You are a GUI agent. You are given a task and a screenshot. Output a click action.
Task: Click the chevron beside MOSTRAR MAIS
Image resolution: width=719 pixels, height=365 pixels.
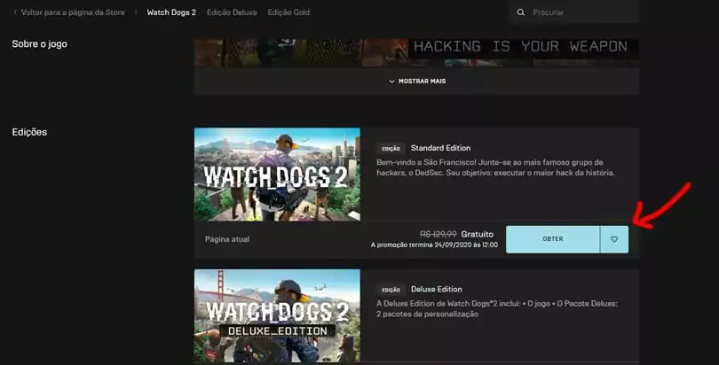point(391,81)
